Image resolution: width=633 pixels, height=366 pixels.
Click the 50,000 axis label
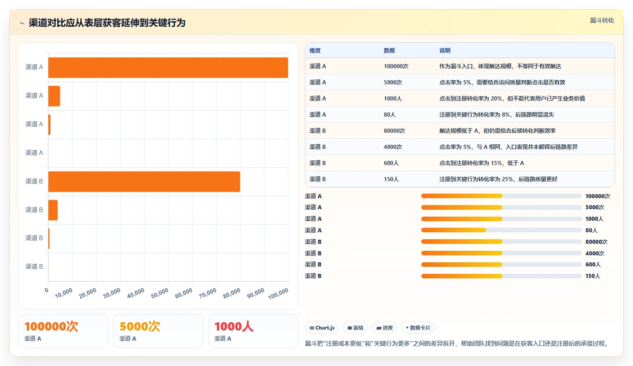160,293
